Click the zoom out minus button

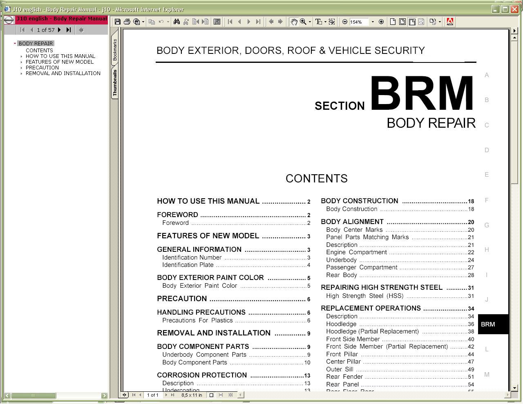tap(345, 22)
